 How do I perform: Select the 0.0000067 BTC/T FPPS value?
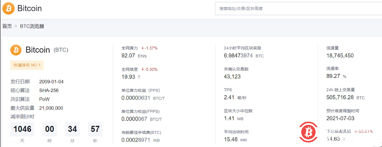[141, 119]
